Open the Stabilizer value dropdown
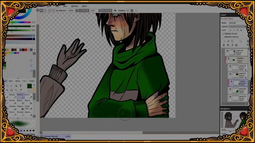255x143 pixels. [x=132, y=11]
